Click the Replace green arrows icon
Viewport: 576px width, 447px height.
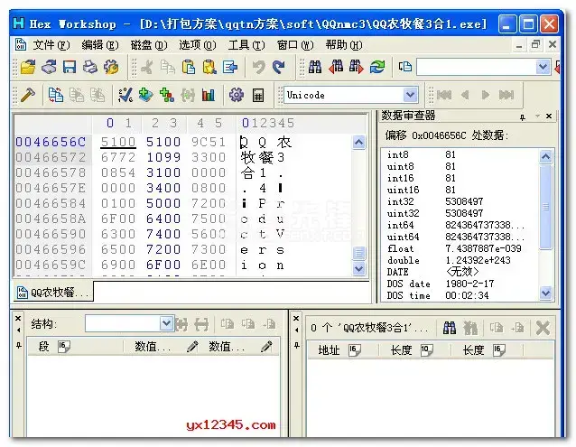[x=377, y=67]
